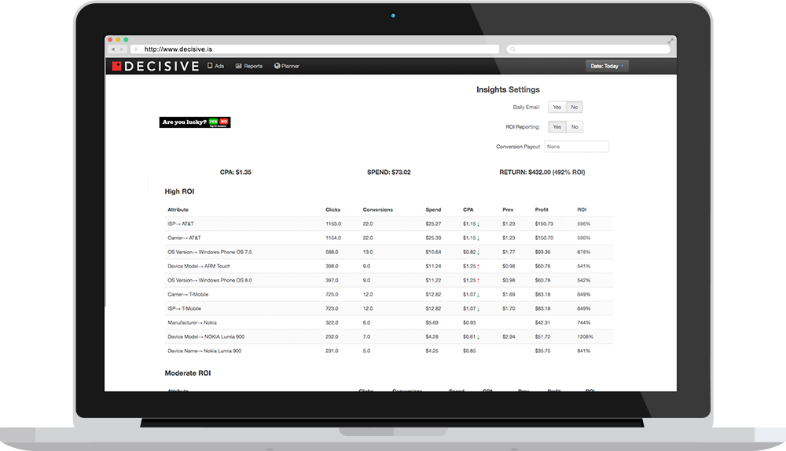This screenshot has width=786, height=451.
Task: Click the fullscreen arrows icon in browser corner
Action: (670, 40)
